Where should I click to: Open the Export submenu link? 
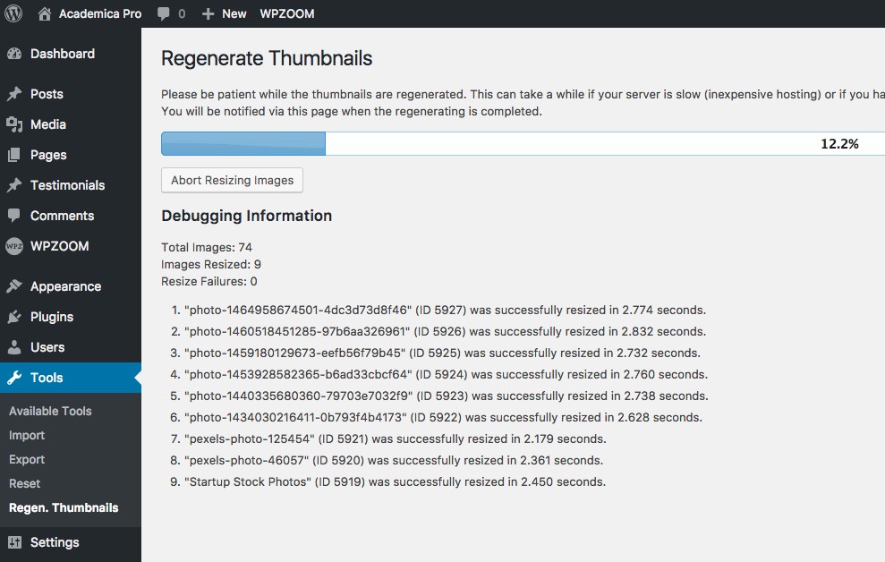[27, 460]
